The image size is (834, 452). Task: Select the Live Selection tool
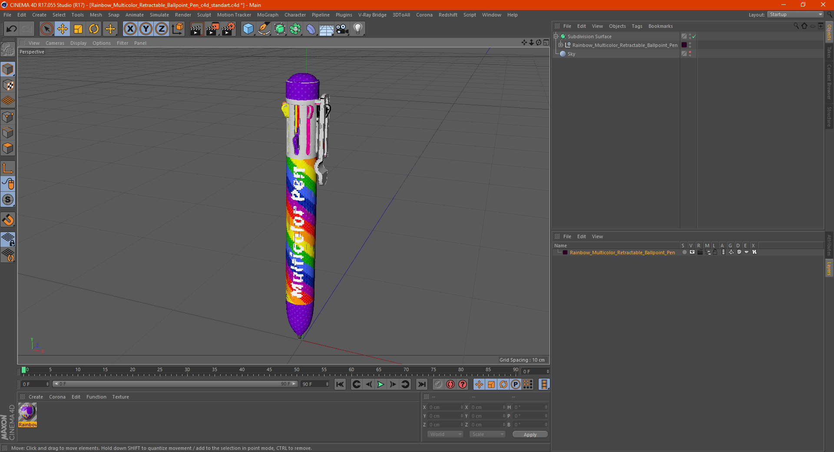(46, 29)
